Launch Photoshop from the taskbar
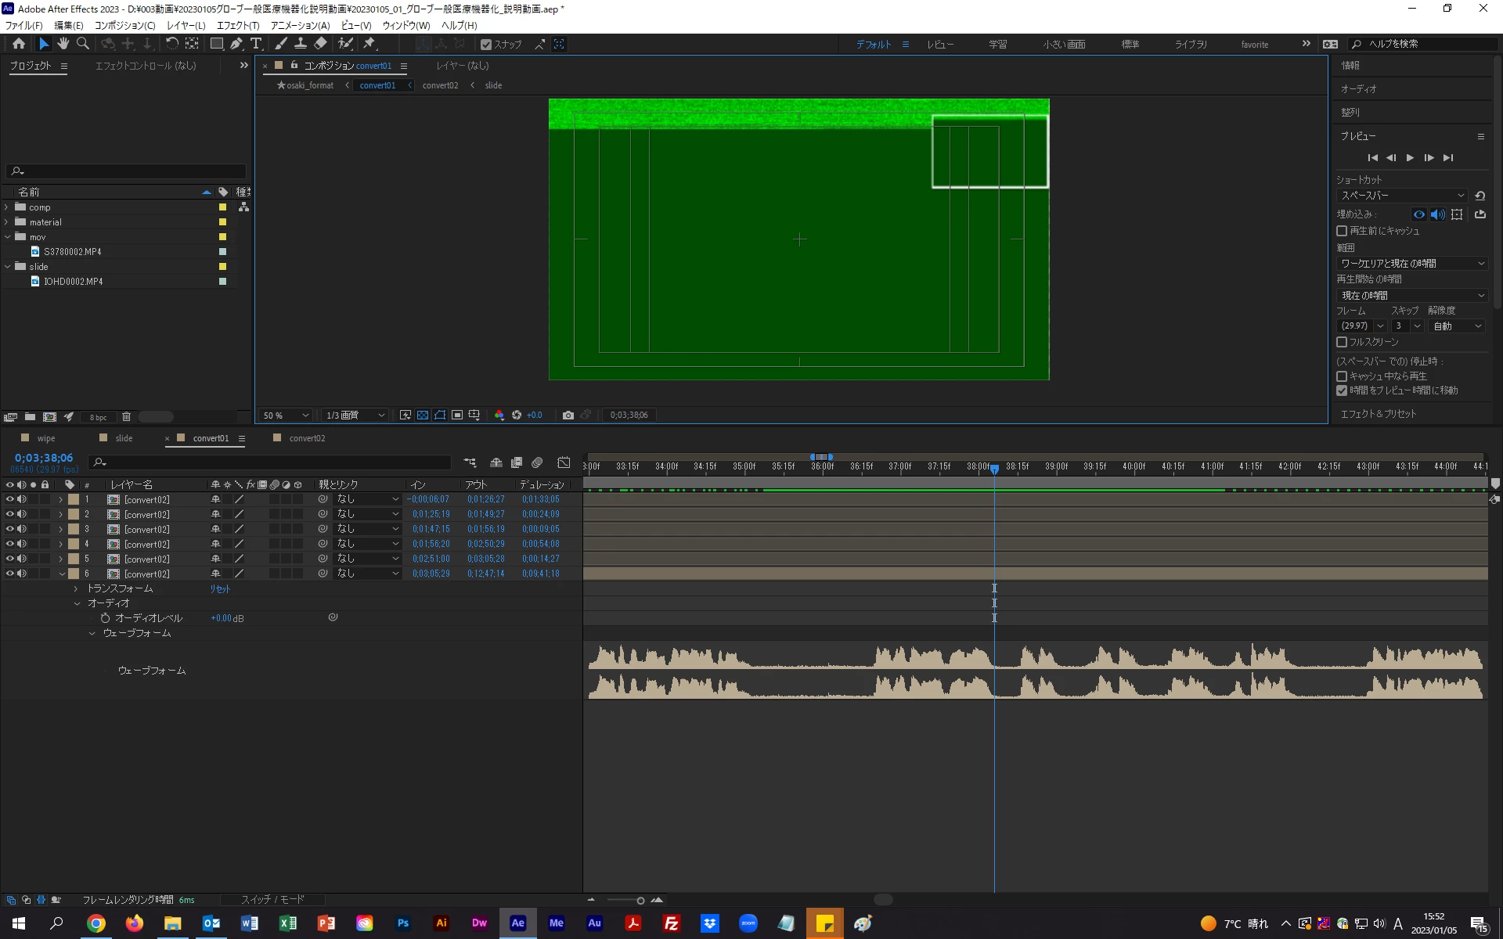Viewport: 1503px width, 939px height. click(403, 923)
